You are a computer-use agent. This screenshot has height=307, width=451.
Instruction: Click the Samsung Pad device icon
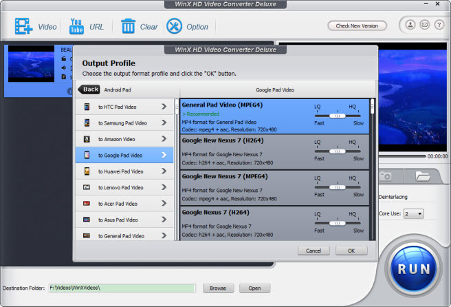click(x=87, y=123)
